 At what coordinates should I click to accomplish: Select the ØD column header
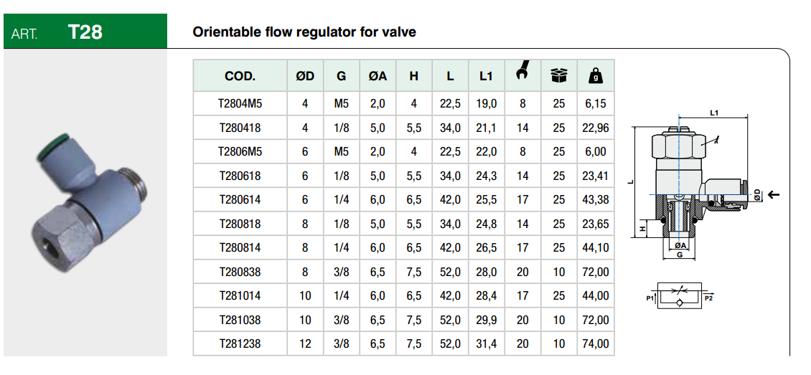pos(305,75)
